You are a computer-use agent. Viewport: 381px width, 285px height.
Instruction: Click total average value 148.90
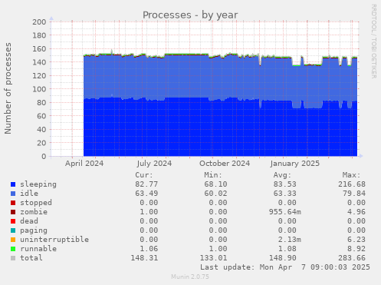coord(283,258)
